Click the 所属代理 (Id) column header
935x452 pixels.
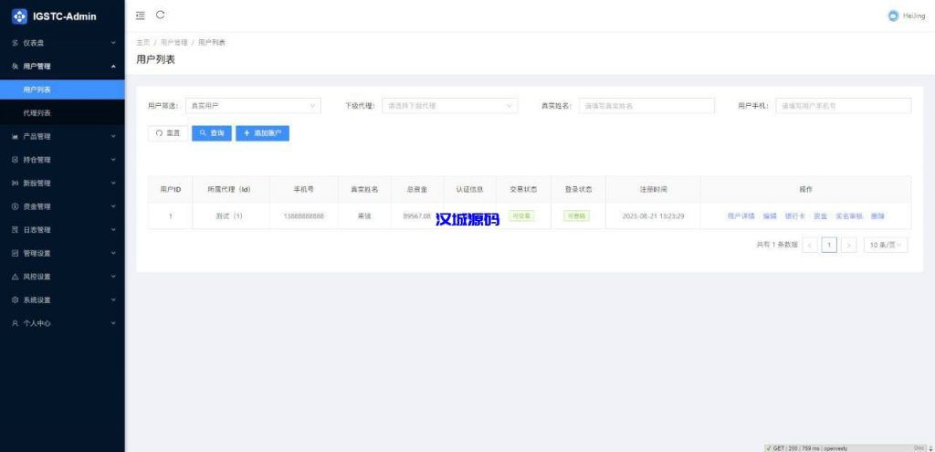click(229, 189)
